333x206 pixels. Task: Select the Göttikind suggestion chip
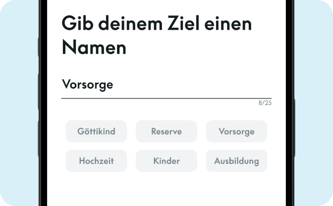pos(96,131)
